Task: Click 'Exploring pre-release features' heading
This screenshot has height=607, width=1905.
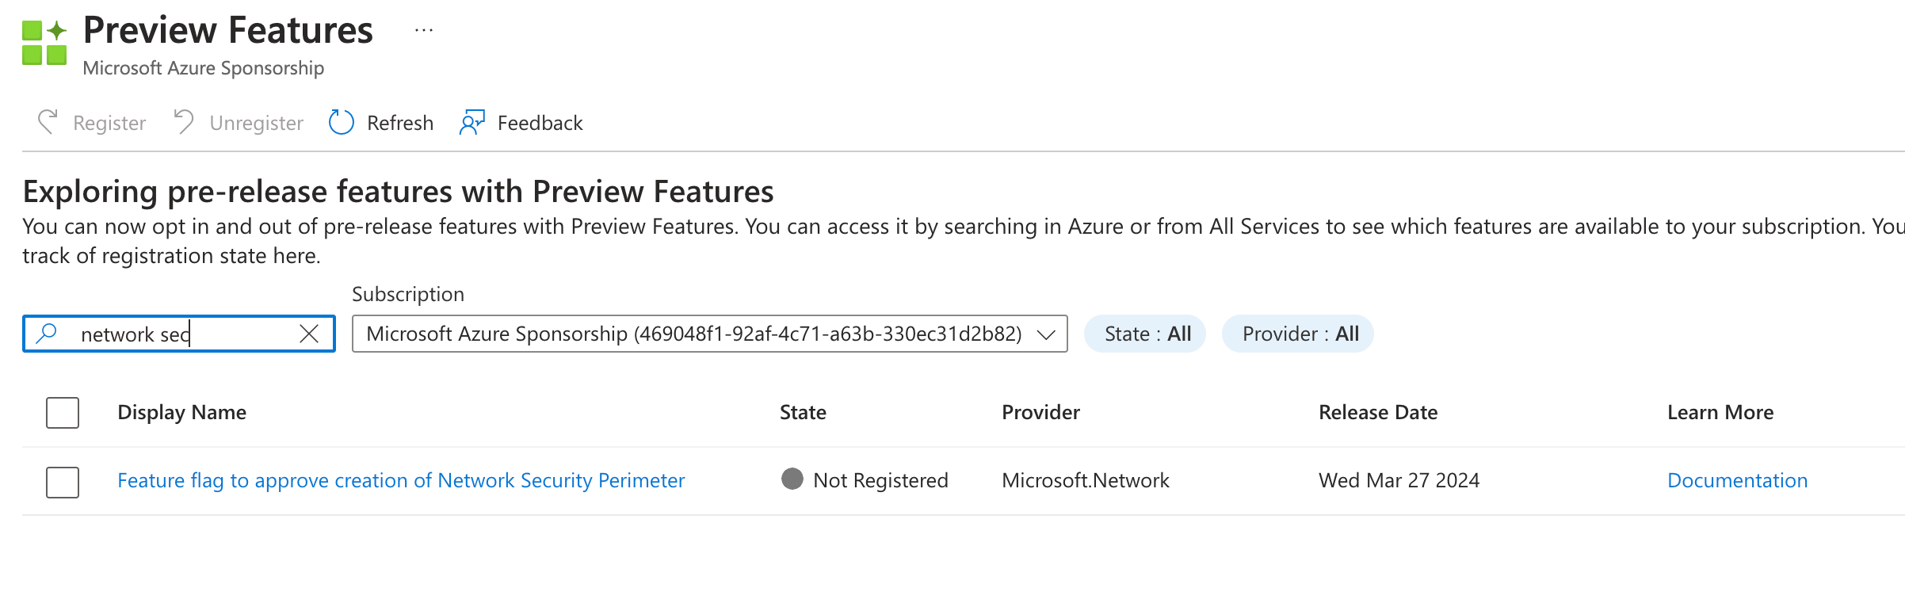Action: [399, 192]
